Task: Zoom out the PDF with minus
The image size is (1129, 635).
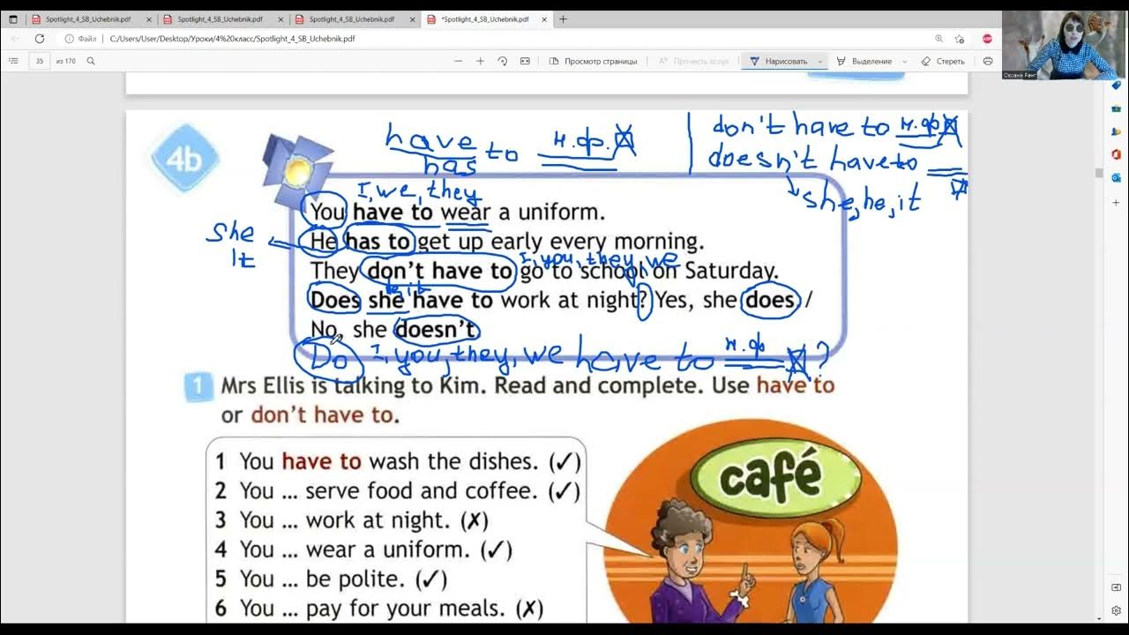Action: (458, 61)
